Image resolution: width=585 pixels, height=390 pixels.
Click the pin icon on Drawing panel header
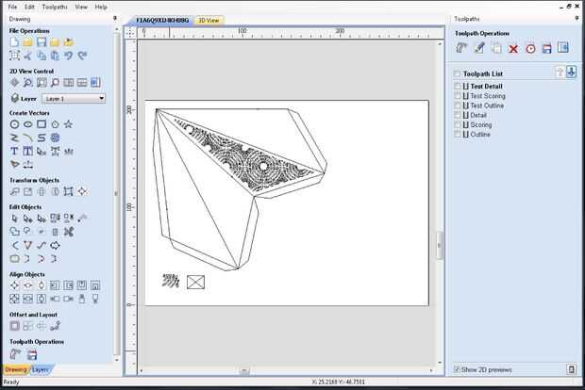[115, 18]
